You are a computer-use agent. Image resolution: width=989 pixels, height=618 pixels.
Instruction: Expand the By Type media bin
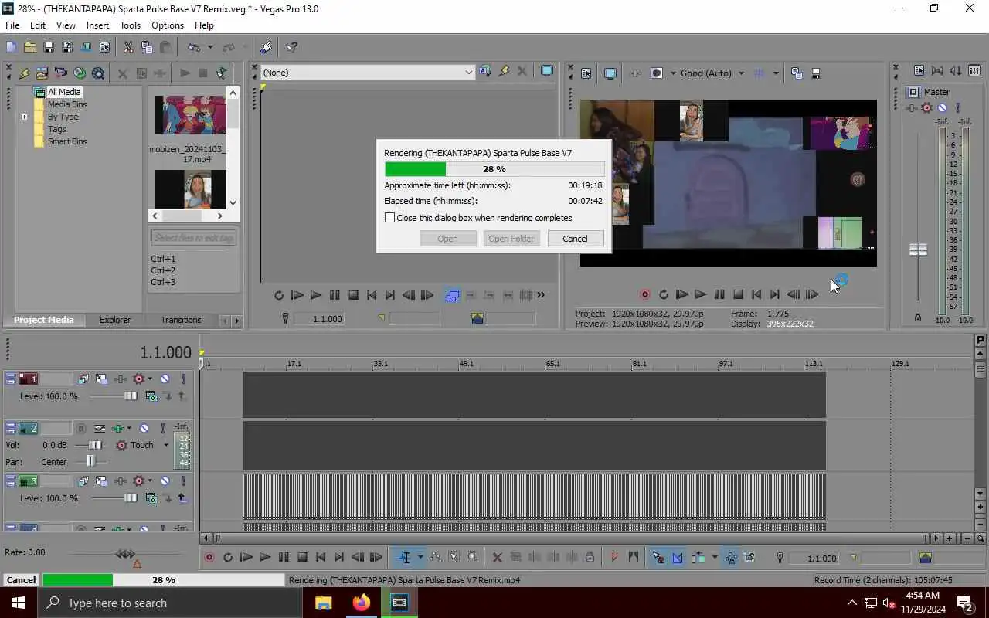[x=24, y=117]
